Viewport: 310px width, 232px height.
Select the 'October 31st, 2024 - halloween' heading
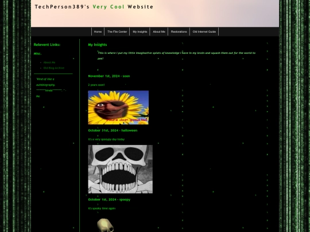coord(113,131)
